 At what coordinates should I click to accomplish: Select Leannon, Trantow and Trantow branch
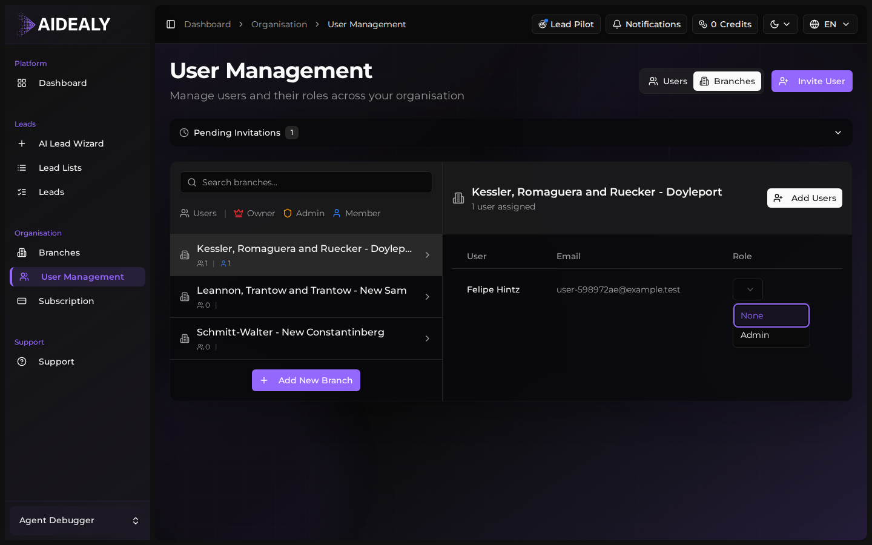click(x=306, y=297)
